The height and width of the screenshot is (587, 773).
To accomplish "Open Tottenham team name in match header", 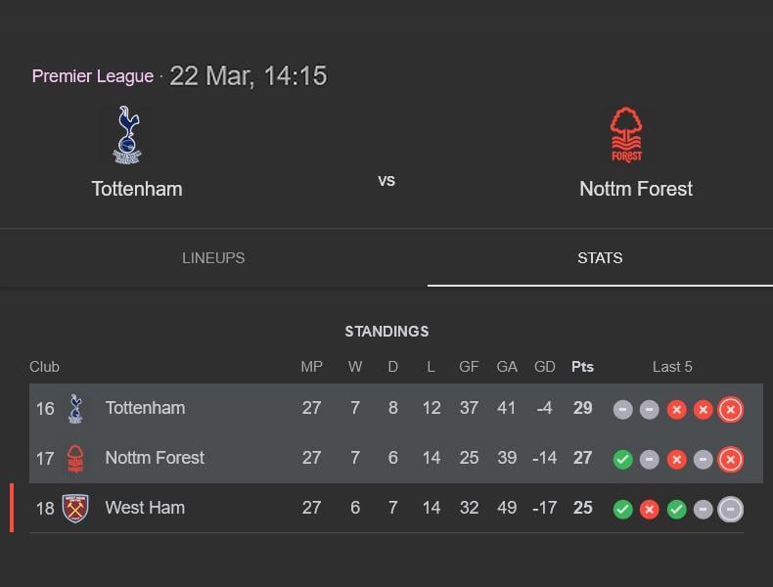I will (x=137, y=189).
